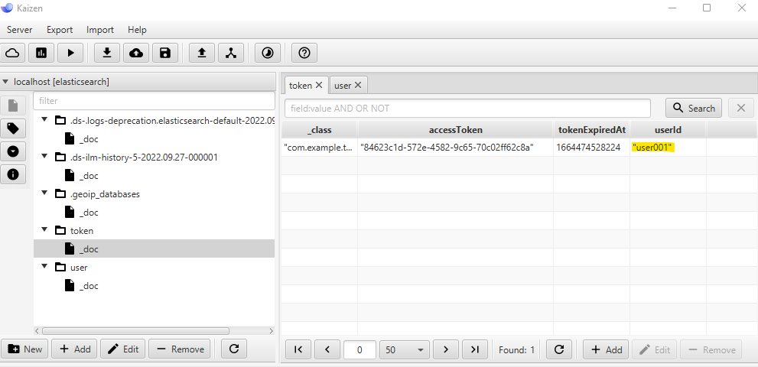The width and height of the screenshot is (758, 367).
Task: Refresh the token results table
Action: (559, 349)
